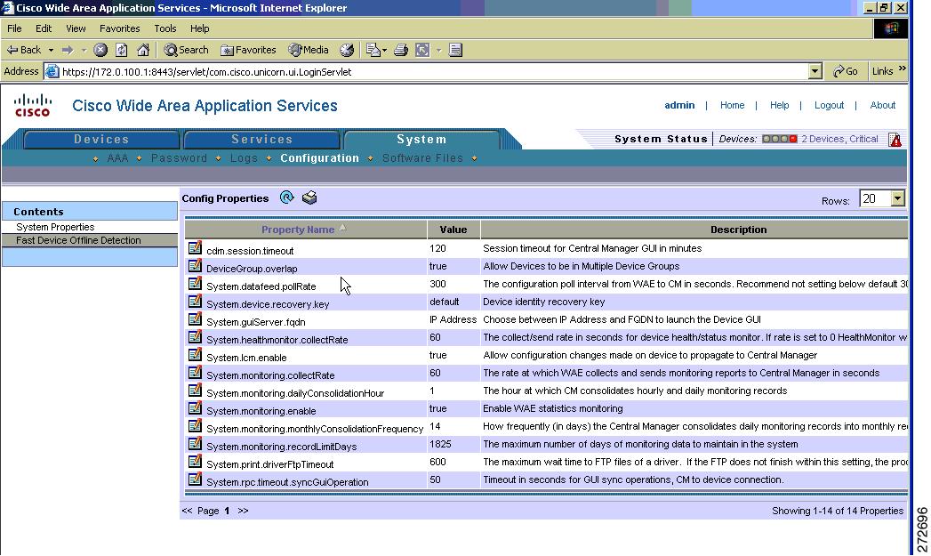Click the browser Print icon

tap(401, 50)
